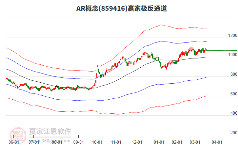The image size is (238, 147).
Task: Click the 1200 price axis label
Action: coord(232,35)
